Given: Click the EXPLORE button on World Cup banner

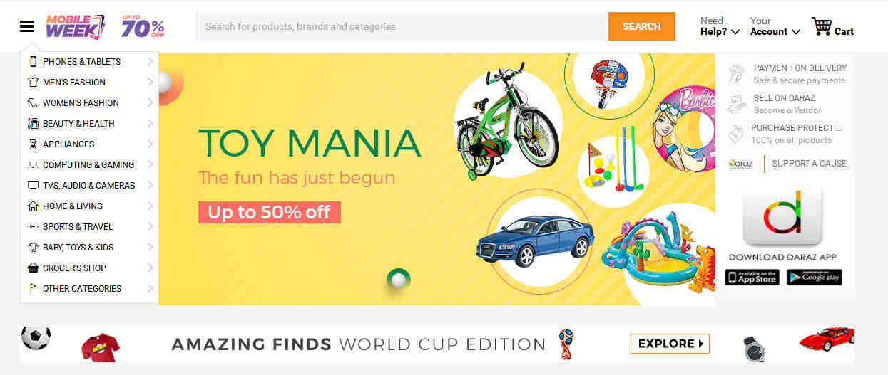Looking at the screenshot, I should (670, 344).
